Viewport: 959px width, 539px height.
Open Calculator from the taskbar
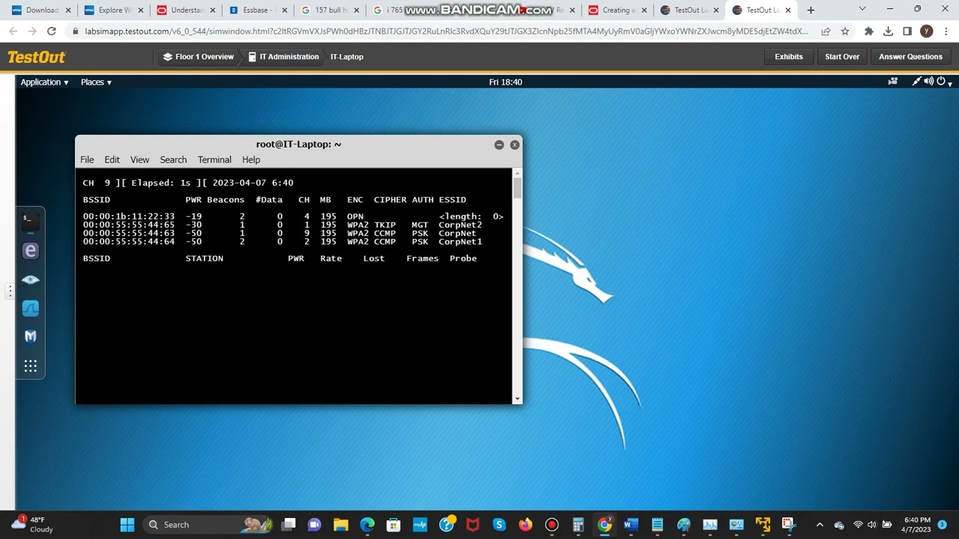tap(578, 525)
